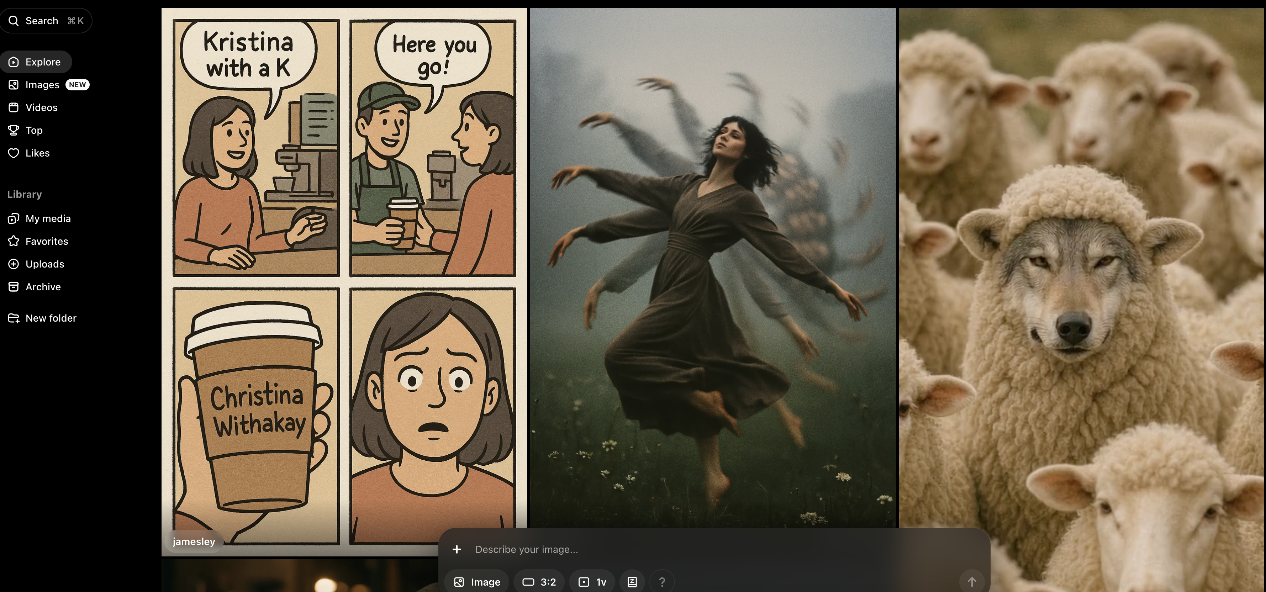Click the question mark help icon

(x=662, y=582)
